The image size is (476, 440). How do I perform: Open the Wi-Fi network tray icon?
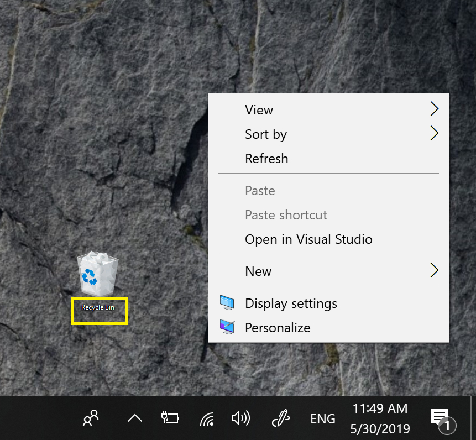207,419
